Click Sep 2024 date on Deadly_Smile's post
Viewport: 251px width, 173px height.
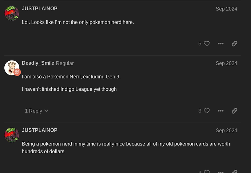pos(226,63)
